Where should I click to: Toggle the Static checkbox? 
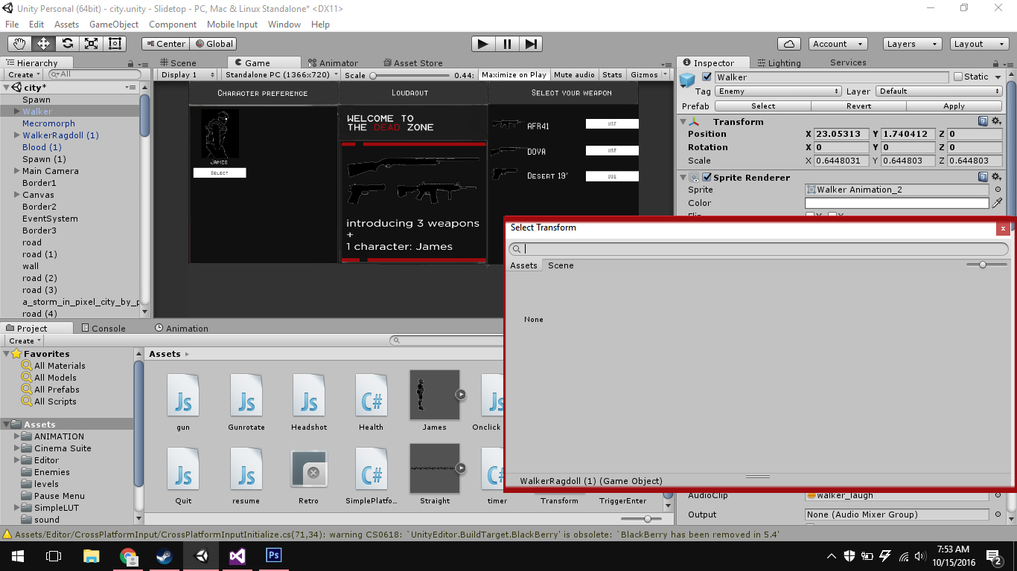coord(958,77)
